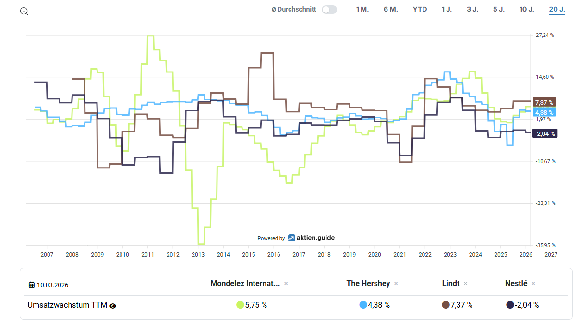Viewport: 580px width, 324px height.
Task: Click the 7,37 % Lindt value label
Action: coord(544,102)
